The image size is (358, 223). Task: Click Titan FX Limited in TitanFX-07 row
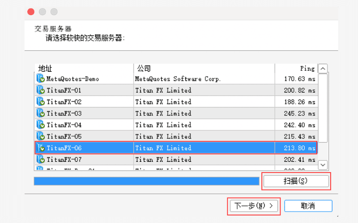pyautogui.click(x=163, y=160)
